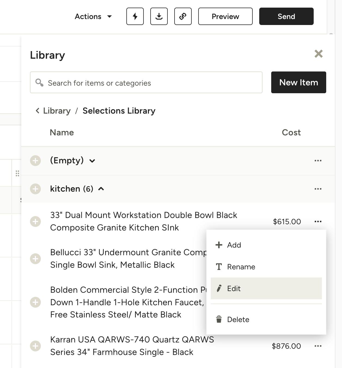
Task: Click plus icon beside Bolden Commercial faucet
Action: click(35, 302)
